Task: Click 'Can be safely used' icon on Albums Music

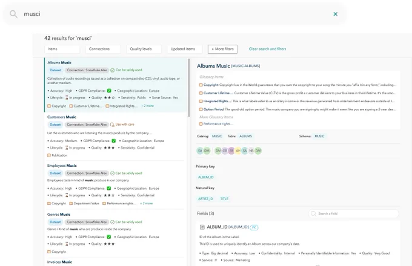Action: click(x=113, y=70)
